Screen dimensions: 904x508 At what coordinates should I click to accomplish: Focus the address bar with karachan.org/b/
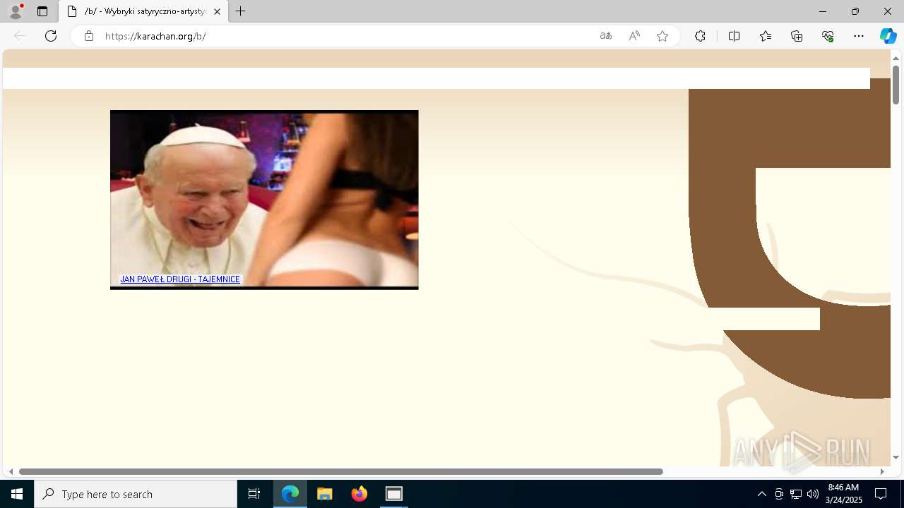346,36
